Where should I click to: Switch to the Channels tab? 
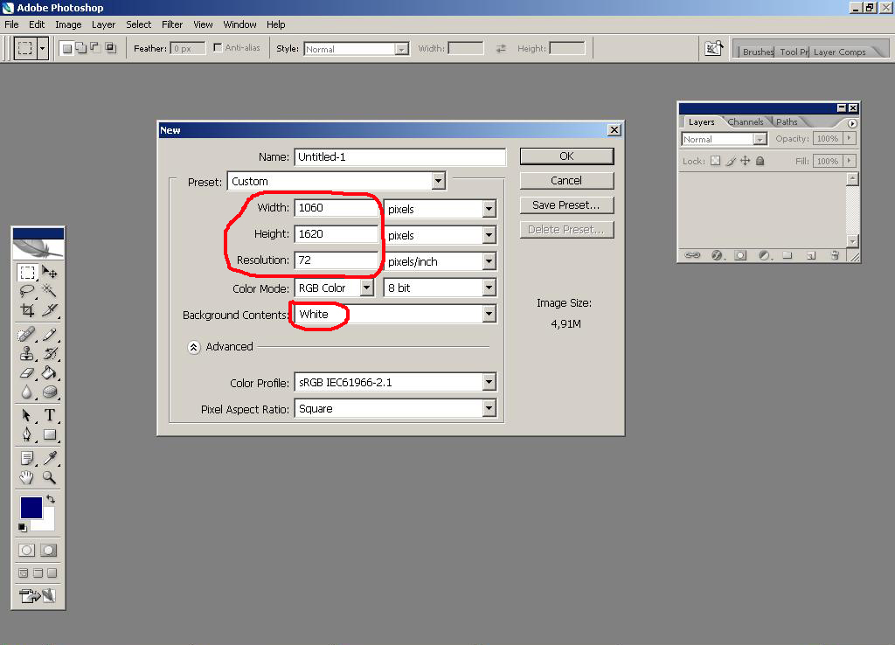tap(746, 121)
